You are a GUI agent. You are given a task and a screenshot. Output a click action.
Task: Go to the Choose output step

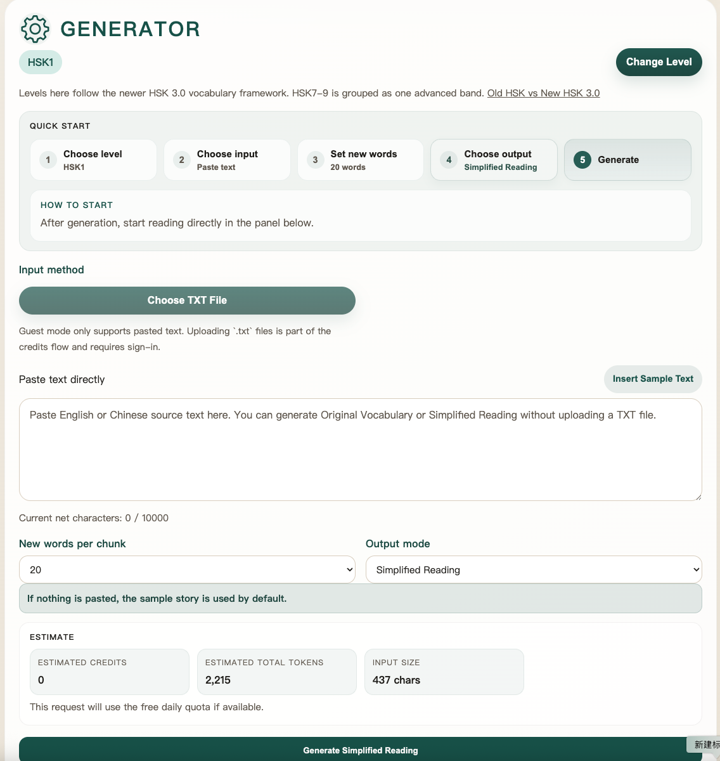click(x=494, y=160)
